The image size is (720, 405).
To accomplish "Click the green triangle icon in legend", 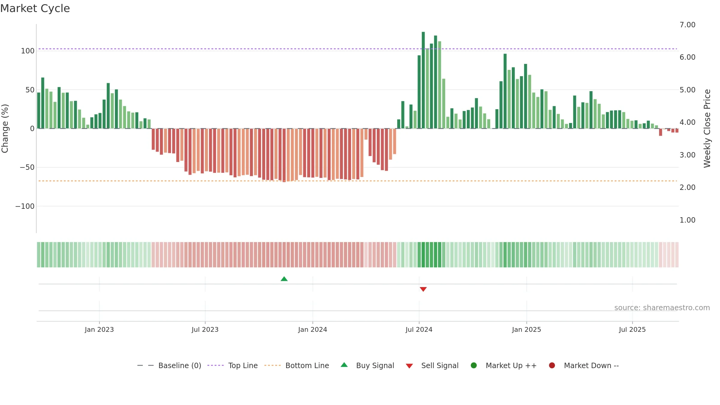I will click(x=344, y=365).
